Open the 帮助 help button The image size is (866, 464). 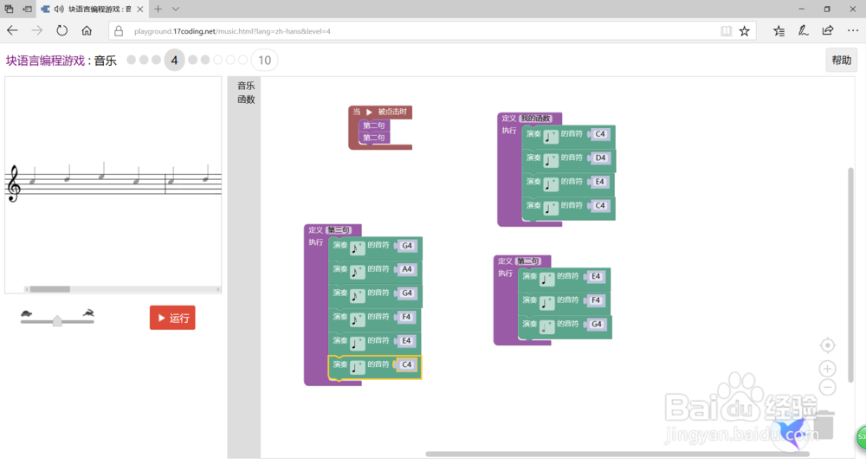pos(841,61)
